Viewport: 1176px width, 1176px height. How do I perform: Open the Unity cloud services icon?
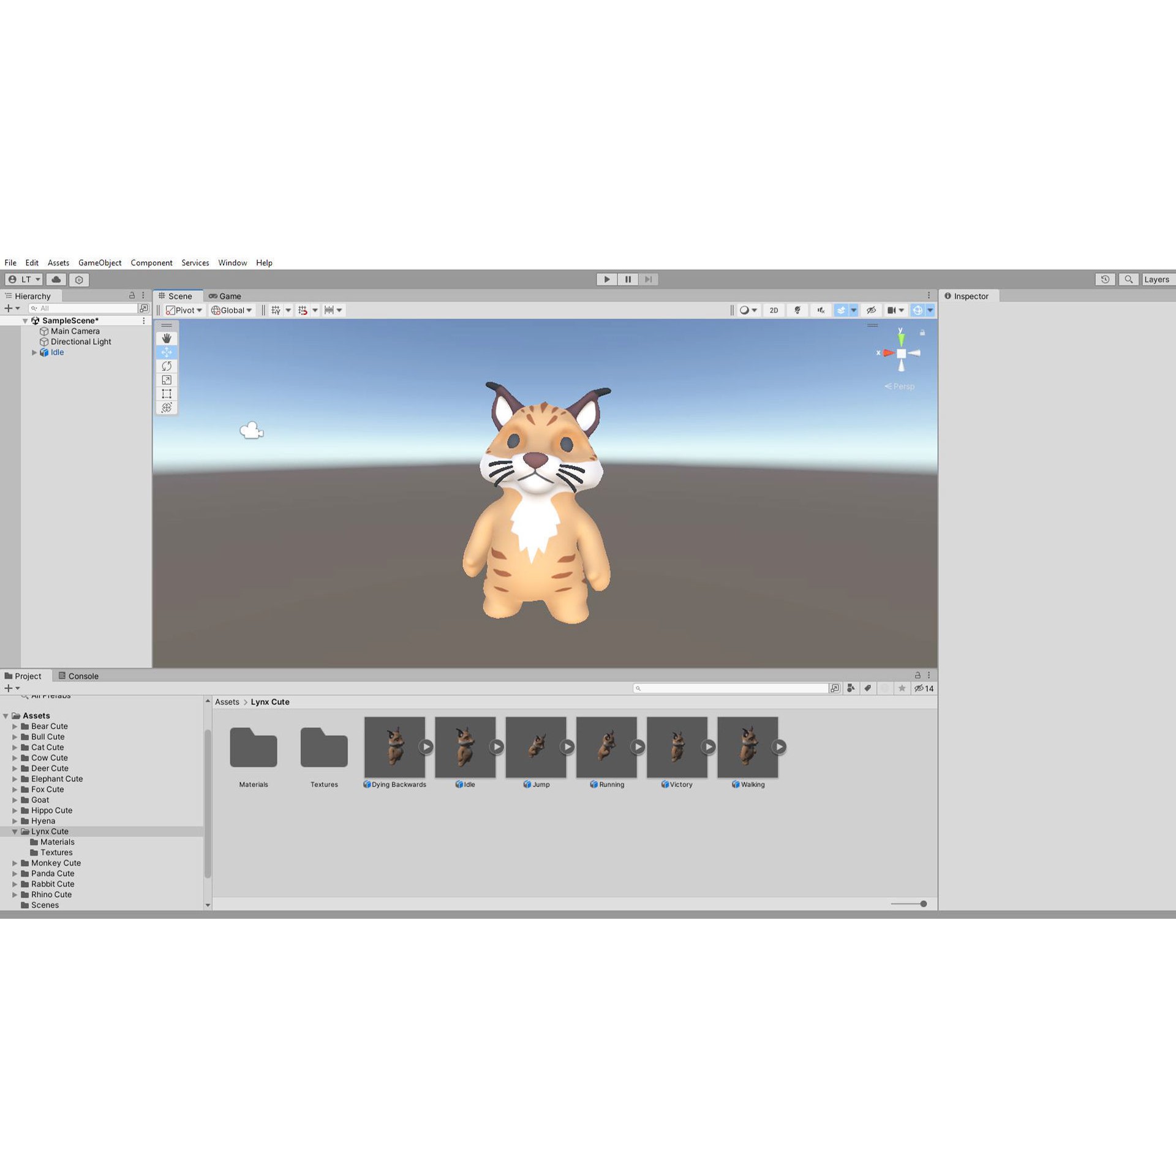coord(56,279)
